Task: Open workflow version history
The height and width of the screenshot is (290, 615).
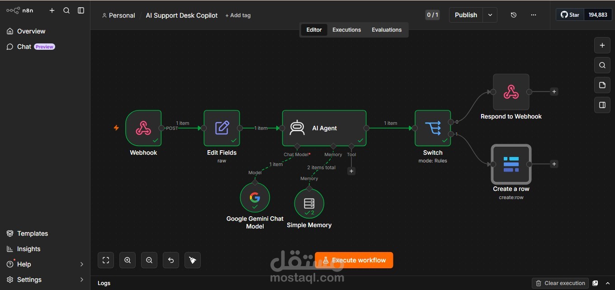Action: pyautogui.click(x=514, y=15)
